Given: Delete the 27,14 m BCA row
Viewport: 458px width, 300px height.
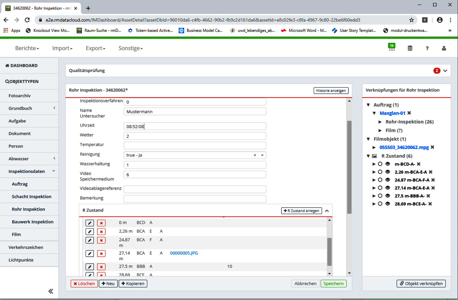Looking at the screenshot, I should pos(101,254).
